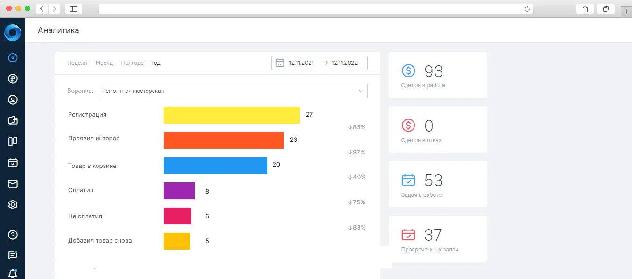Switch to the Неделя period tab
The width and height of the screenshot is (632, 279).
click(x=77, y=63)
